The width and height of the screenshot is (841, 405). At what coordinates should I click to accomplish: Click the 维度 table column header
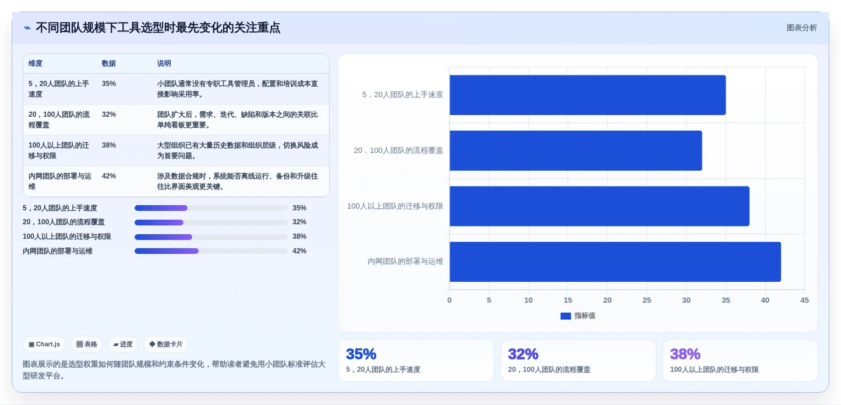click(x=36, y=64)
